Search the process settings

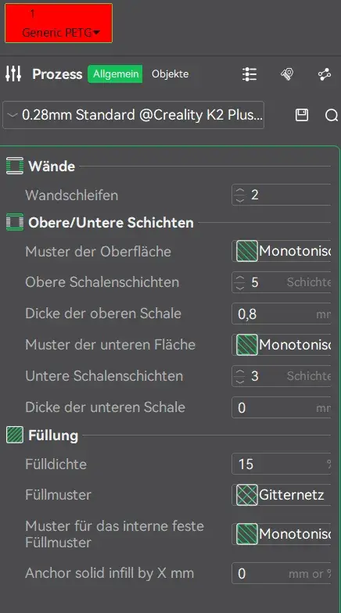point(332,115)
